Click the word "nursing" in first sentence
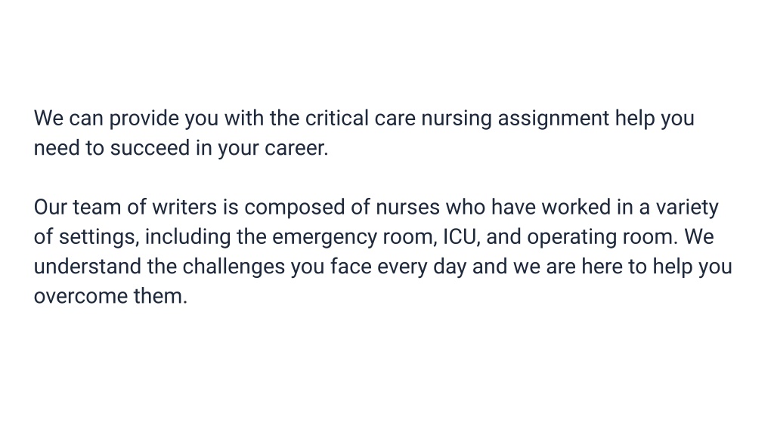 pos(456,119)
